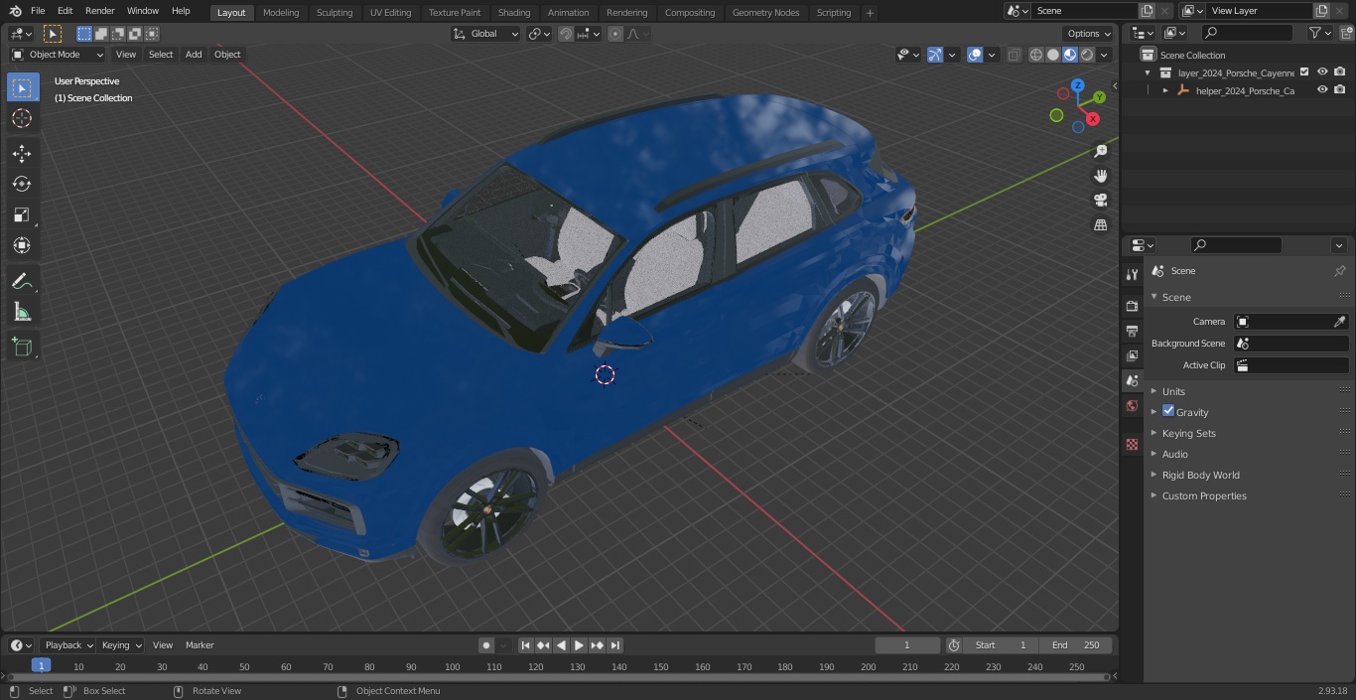Open the World properties tab
This screenshot has width=1356, height=700.
pos(1132,405)
